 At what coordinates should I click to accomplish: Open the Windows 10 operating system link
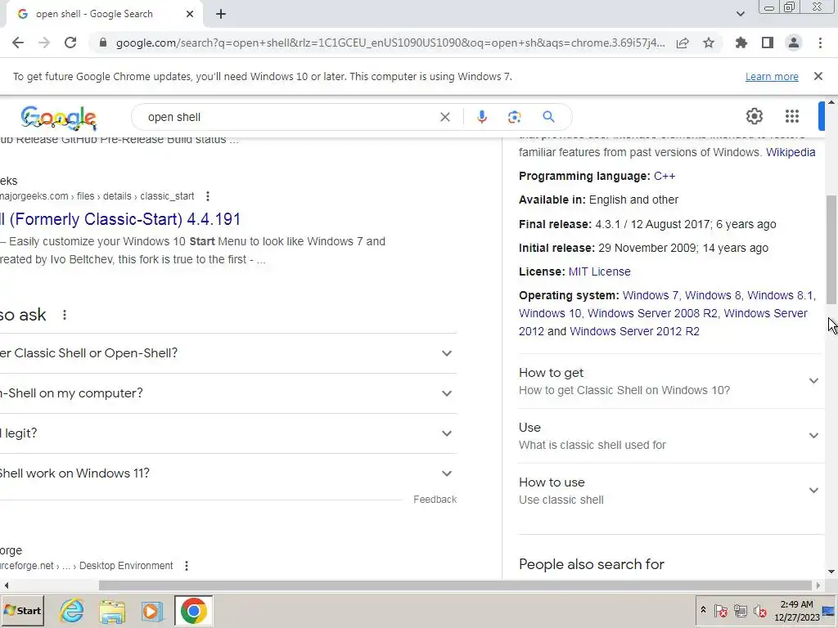coord(549,313)
